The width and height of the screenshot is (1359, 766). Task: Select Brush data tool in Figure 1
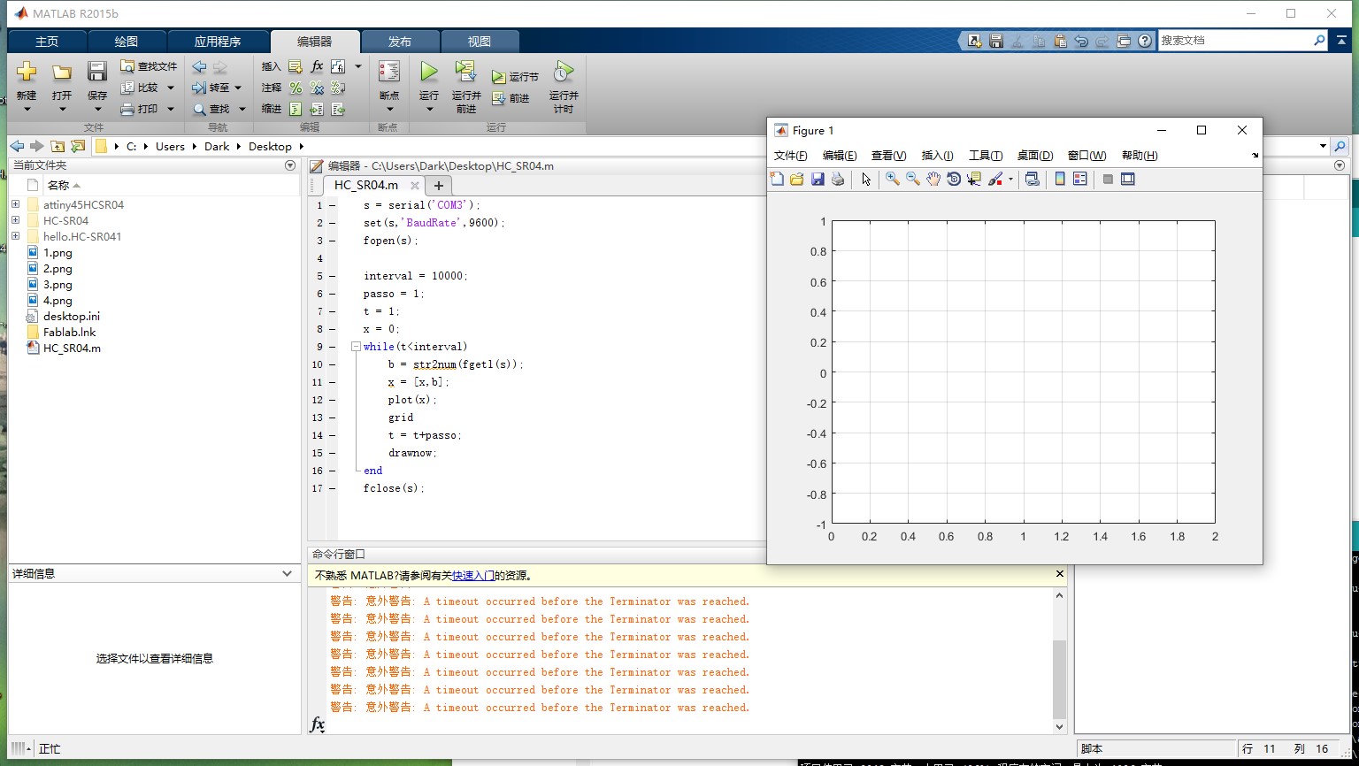pos(995,179)
